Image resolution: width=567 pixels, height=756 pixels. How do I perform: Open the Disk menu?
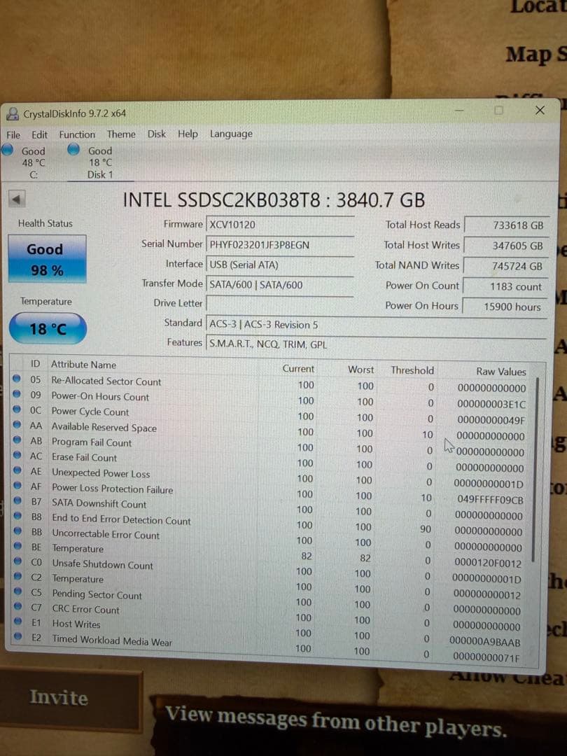[157, 134]
